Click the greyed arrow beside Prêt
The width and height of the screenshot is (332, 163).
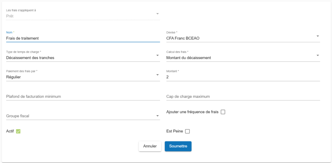(x=158, y=14)
